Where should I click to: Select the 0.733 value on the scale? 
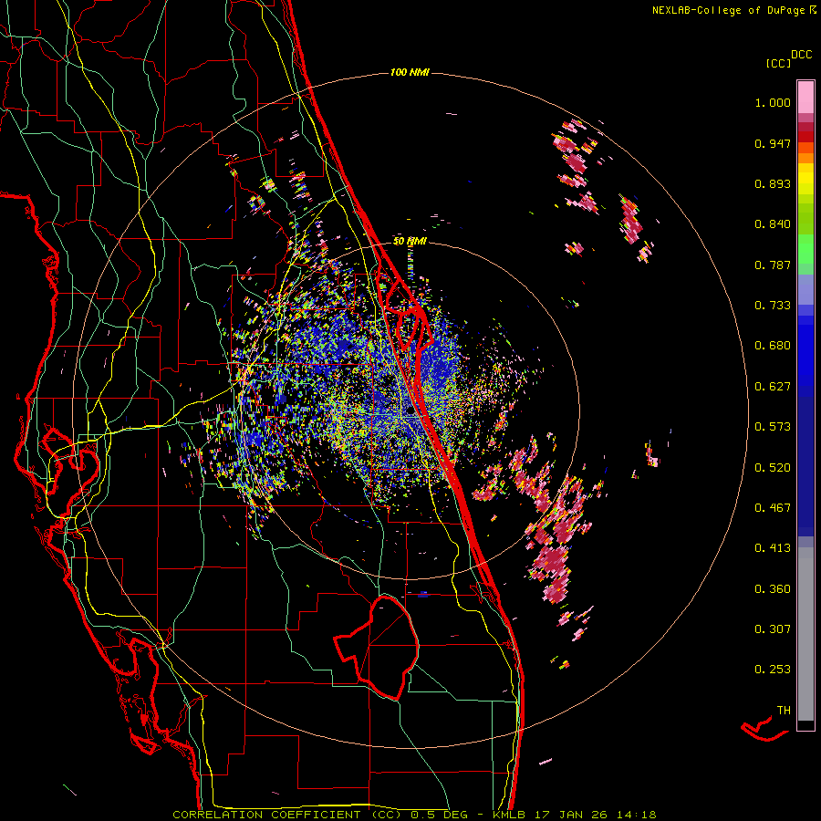(x=773, y=306)
